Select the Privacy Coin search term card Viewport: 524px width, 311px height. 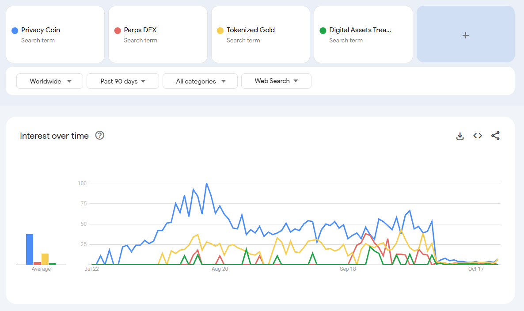tap(55, 34)
